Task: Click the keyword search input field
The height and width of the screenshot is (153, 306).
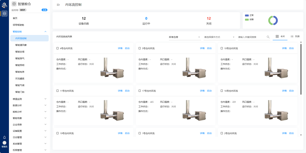Action: point(251,37)
